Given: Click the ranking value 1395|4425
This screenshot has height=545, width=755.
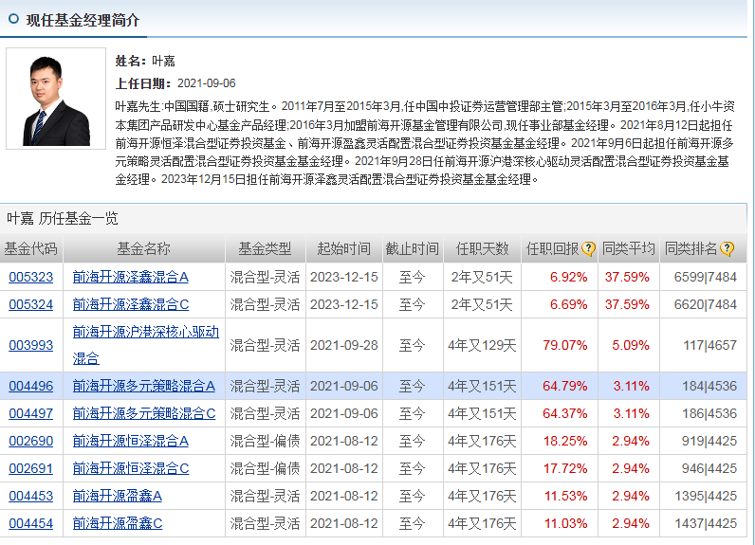Looking at the screenshot, I should (706, 496).
